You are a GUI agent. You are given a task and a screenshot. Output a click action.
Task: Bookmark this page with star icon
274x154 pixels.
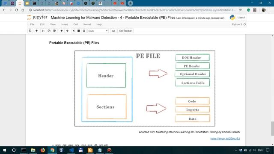(x=241, y=10)
